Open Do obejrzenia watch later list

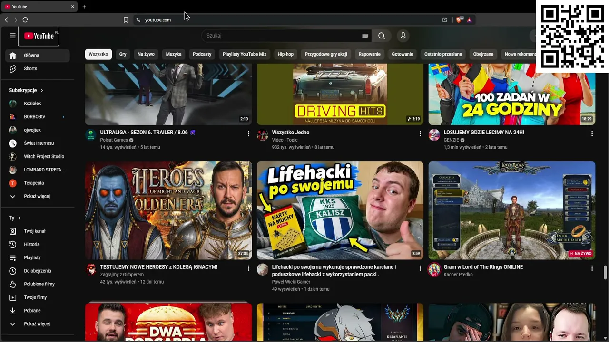38,271
